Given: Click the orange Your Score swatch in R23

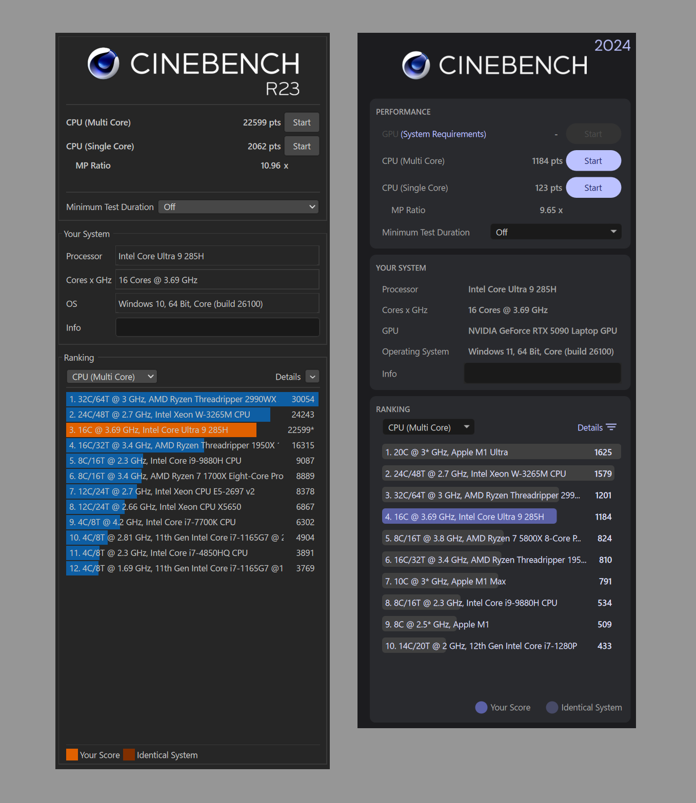Looking at the screenshot, I should 72,755.
